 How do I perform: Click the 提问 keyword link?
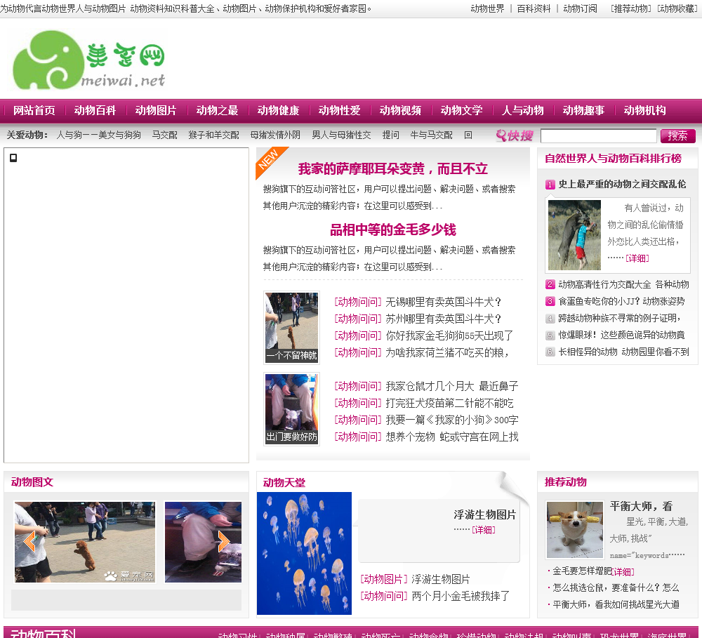(390, 135)
